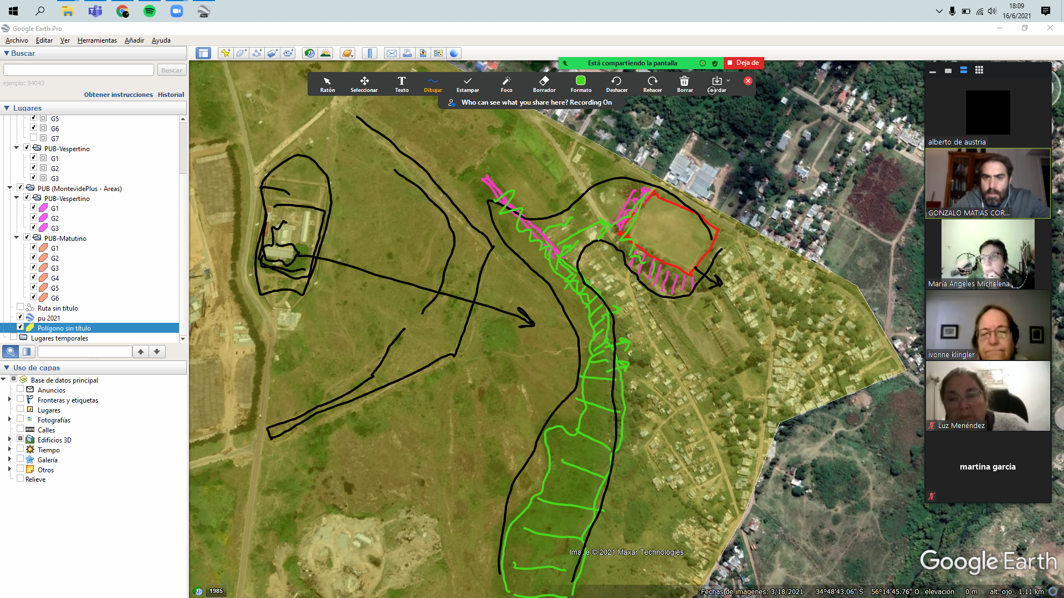Expand the Fronteras y etiquetas layer
This screenshot has width=1064, height=598.
(9, 399)
